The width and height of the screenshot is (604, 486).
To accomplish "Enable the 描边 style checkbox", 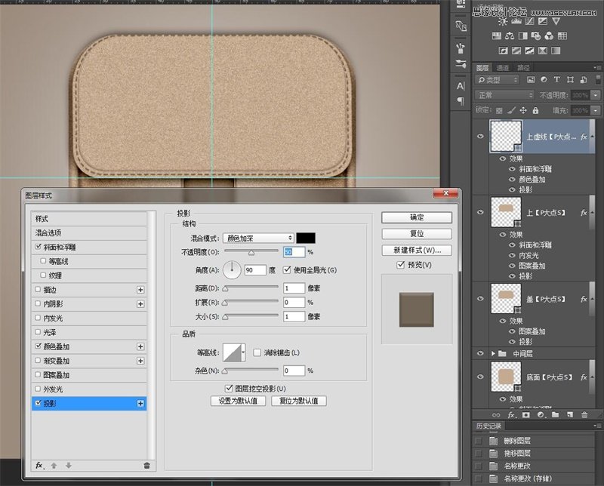I will click(38, 289).
